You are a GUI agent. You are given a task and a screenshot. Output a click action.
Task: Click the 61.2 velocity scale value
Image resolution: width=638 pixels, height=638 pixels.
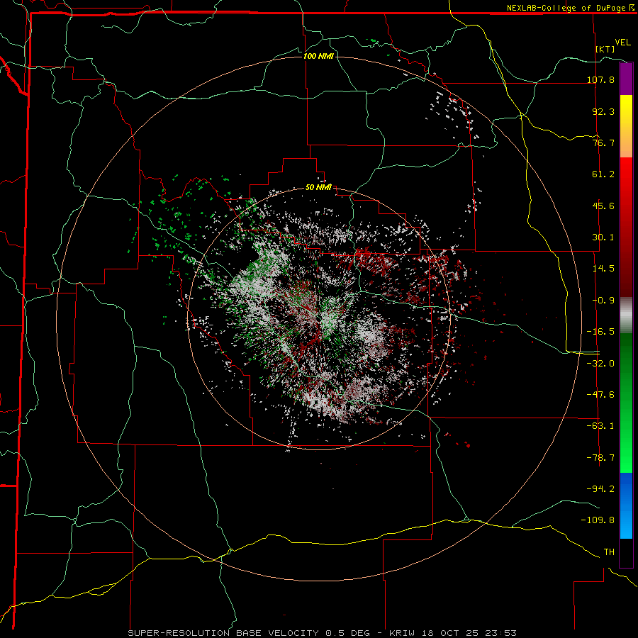pos(603,174)
